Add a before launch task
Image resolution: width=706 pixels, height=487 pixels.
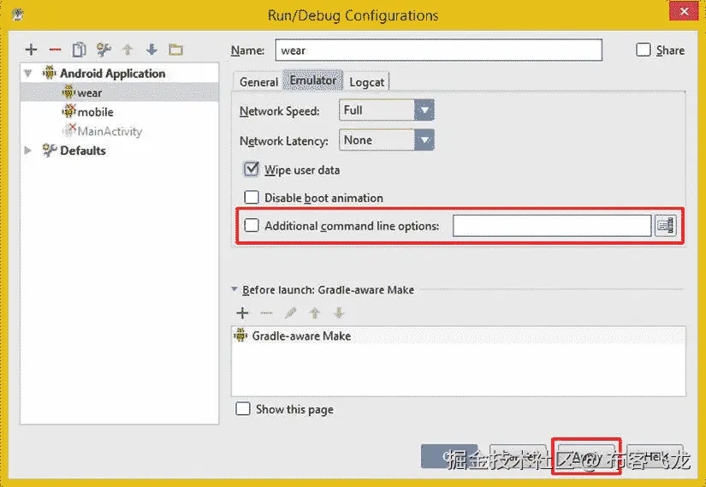pos(242,312)
